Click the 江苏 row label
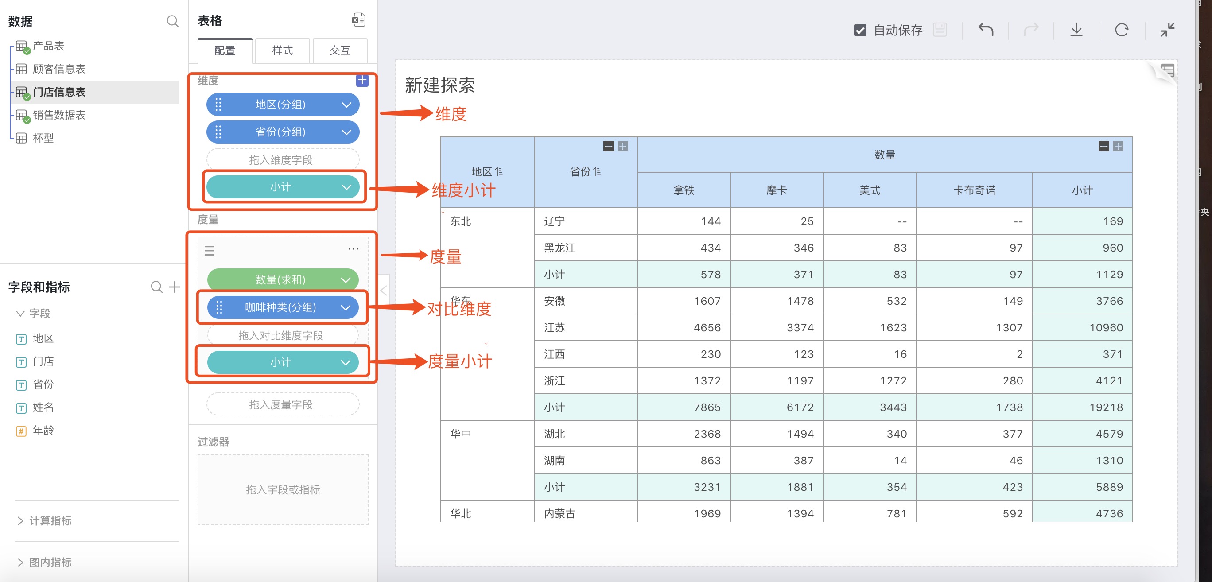This screenshot has height=582, width=1212. pyautogui.click(x=555, y=327)
